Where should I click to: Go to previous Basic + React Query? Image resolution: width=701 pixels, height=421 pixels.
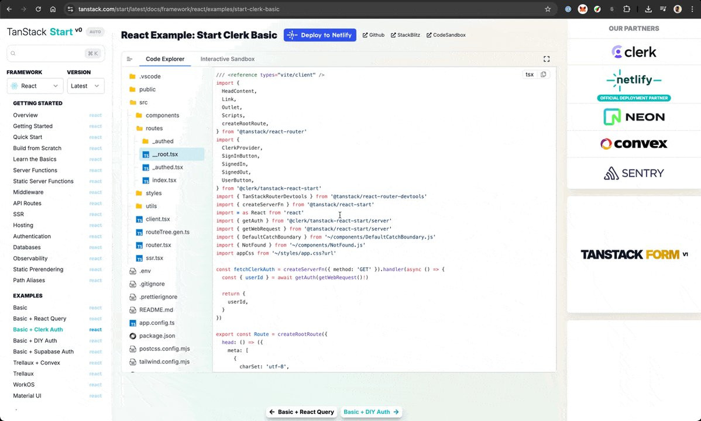[303, 412]
